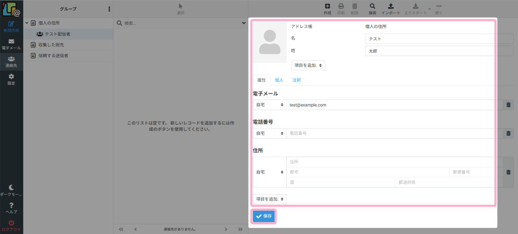This screenshot has height=234, width=518.
Task: Delete the 電子メール row with trash icon
Action: pos(508,105)
